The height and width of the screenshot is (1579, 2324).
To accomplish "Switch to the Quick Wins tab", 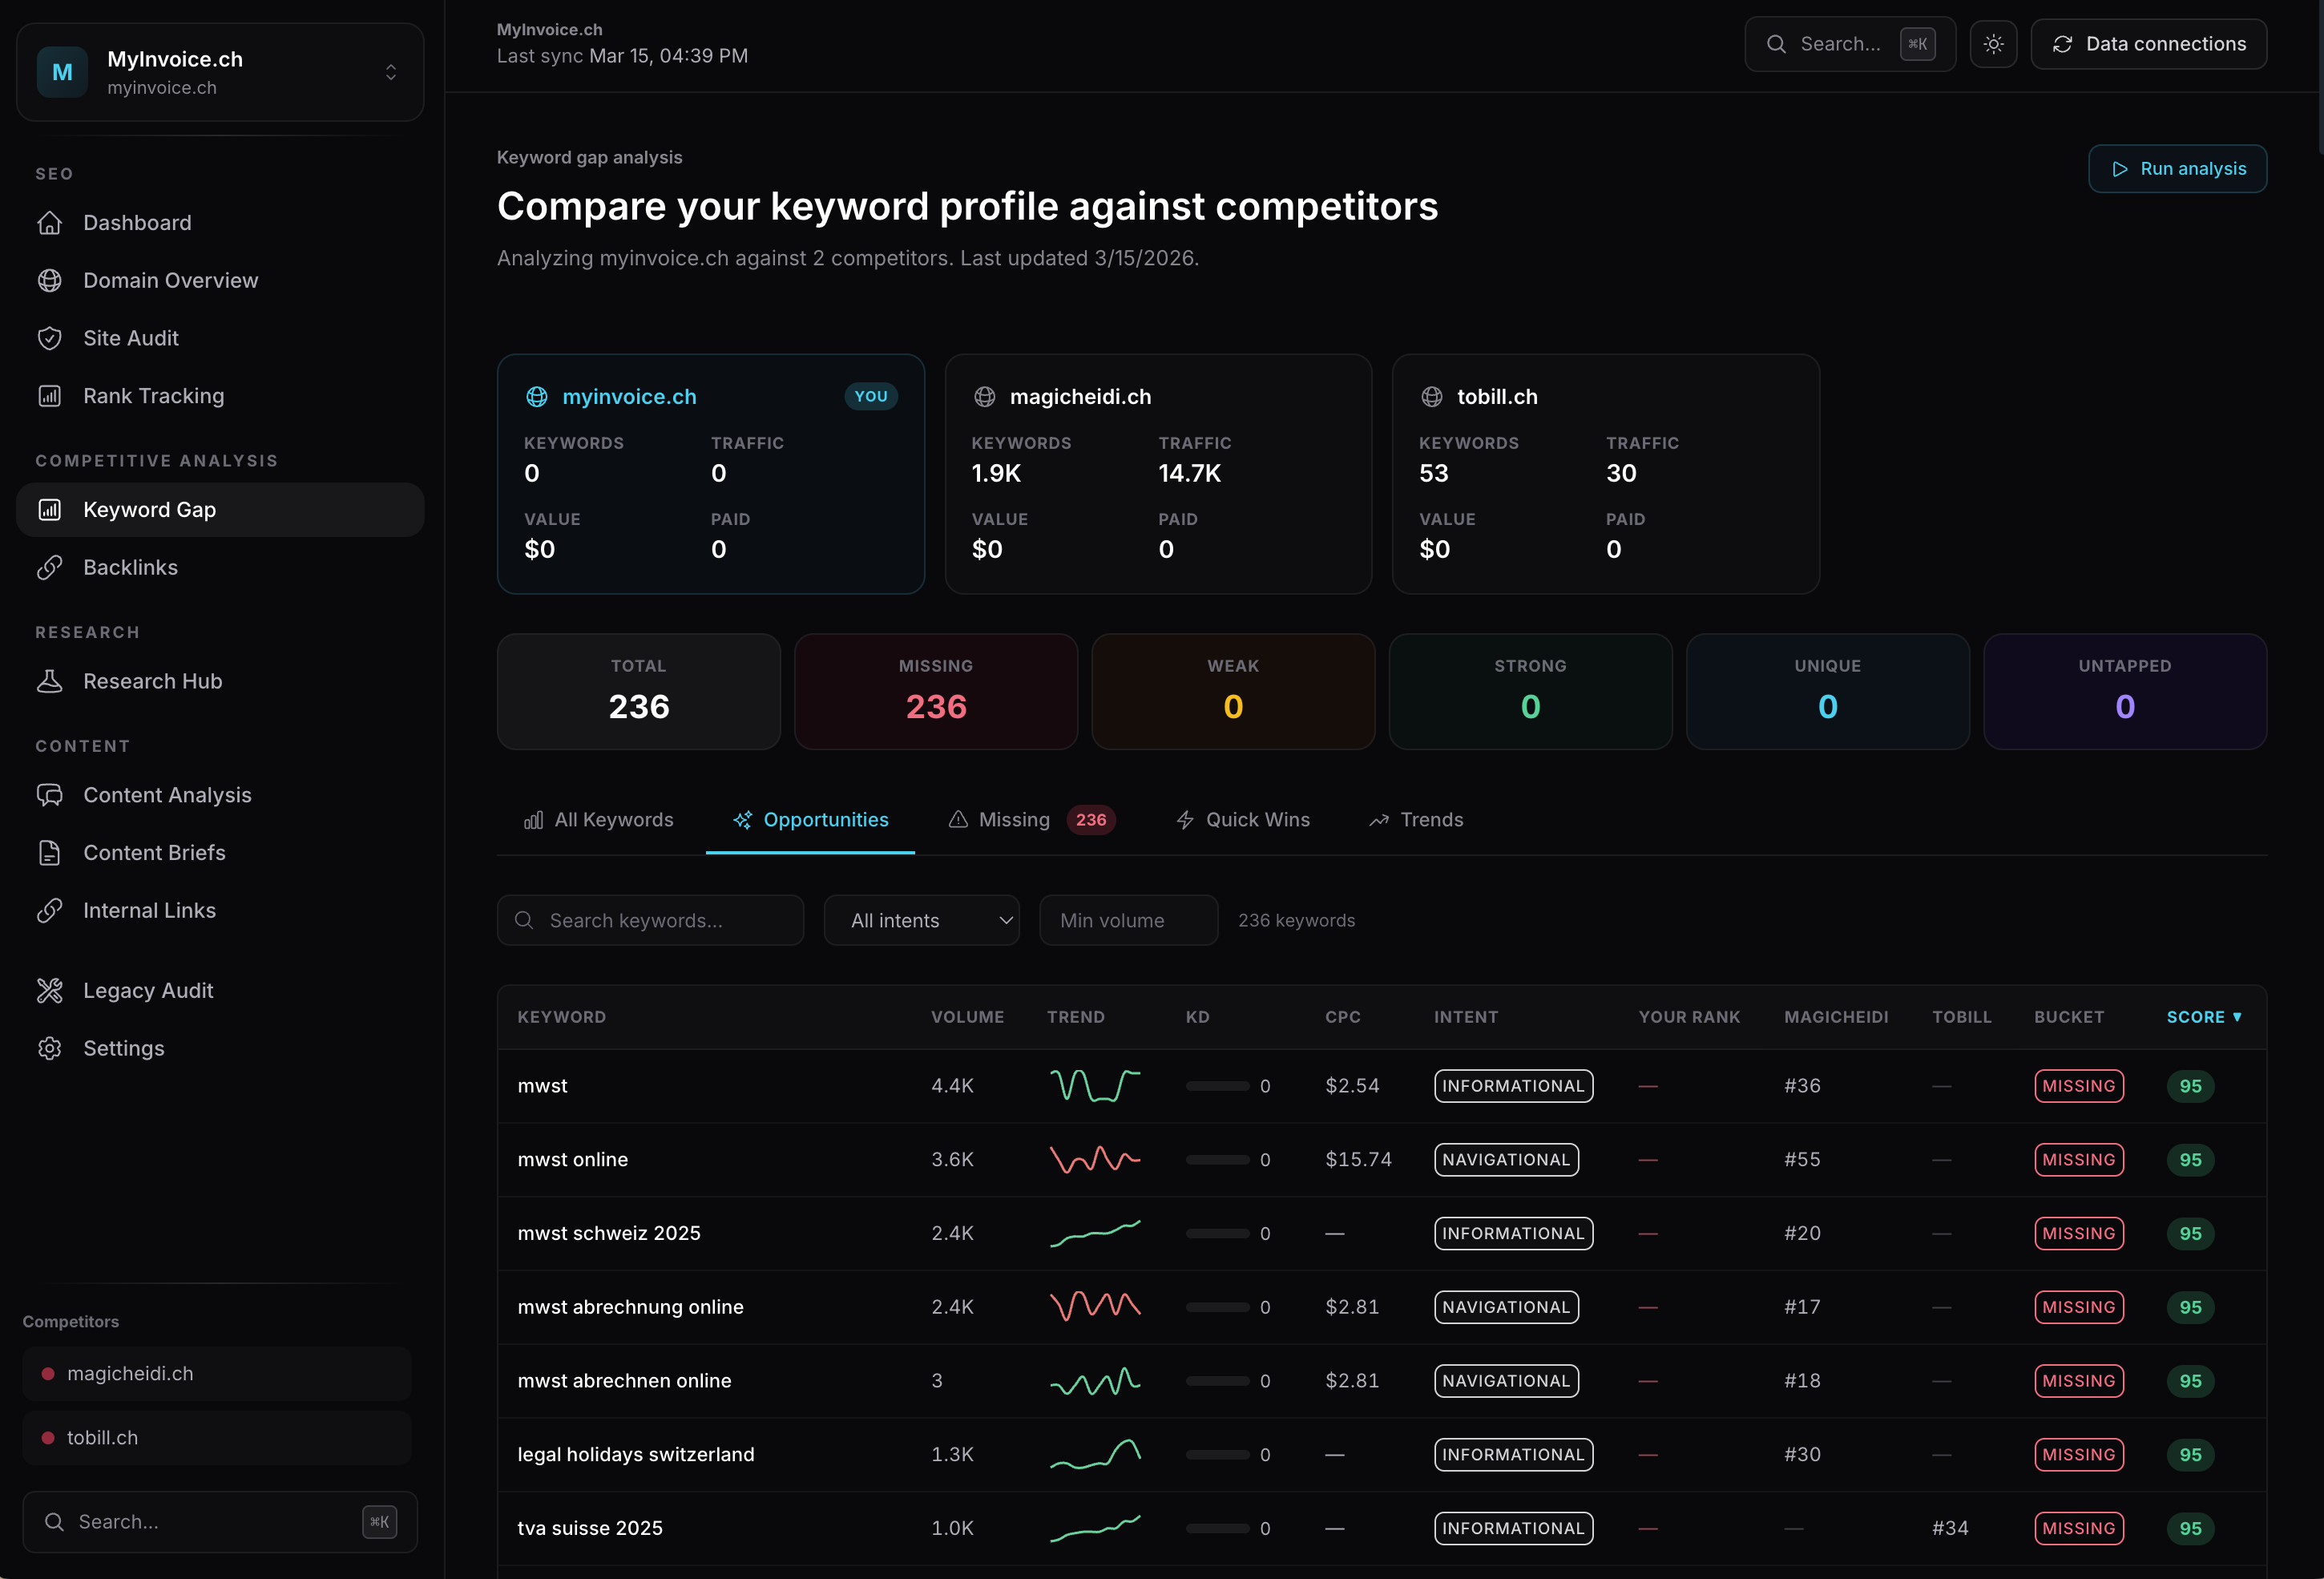I will (1242, 820).
